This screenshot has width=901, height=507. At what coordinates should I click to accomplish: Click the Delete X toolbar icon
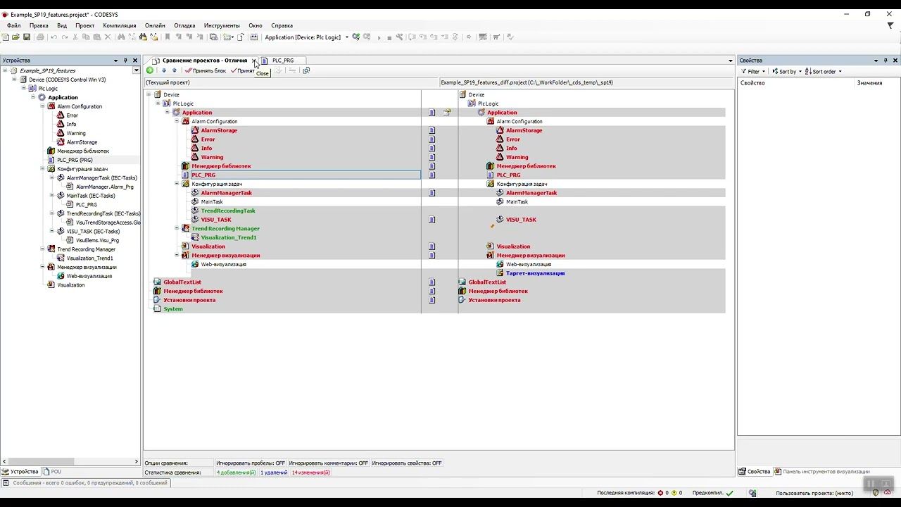tap(108, 37)
